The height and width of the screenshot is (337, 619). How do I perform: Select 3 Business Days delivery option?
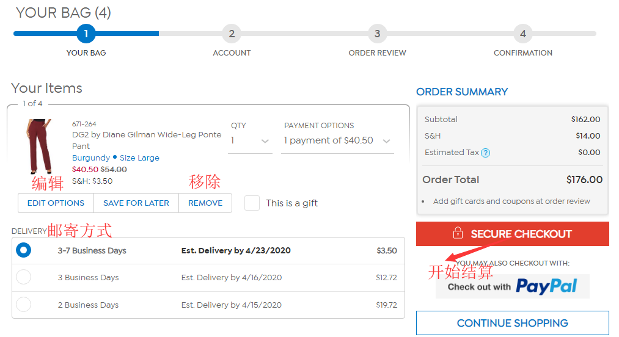point(23,277)
